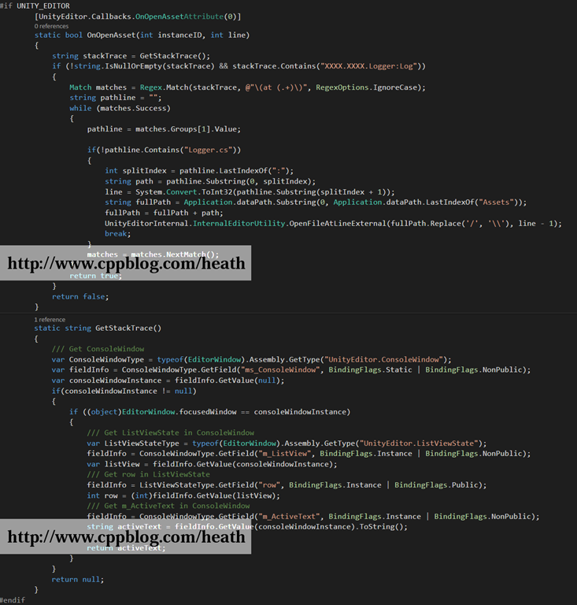
Task: Open the "0 references" CodeLens above OnOpenAsset
Action: tap(51, 26)
